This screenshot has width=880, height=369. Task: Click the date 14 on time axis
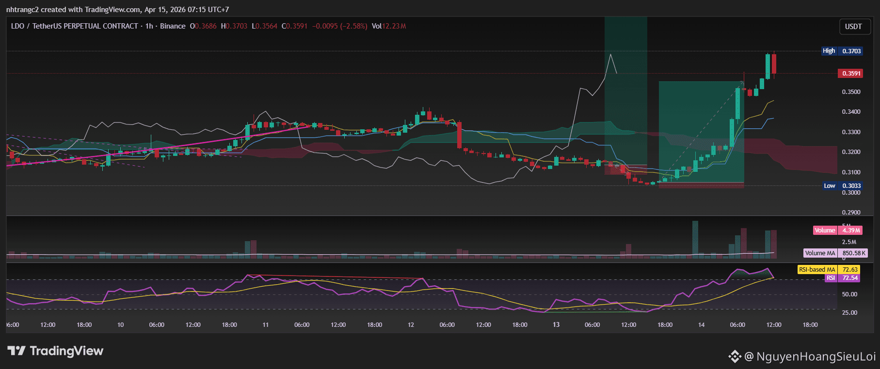[701, 325]
